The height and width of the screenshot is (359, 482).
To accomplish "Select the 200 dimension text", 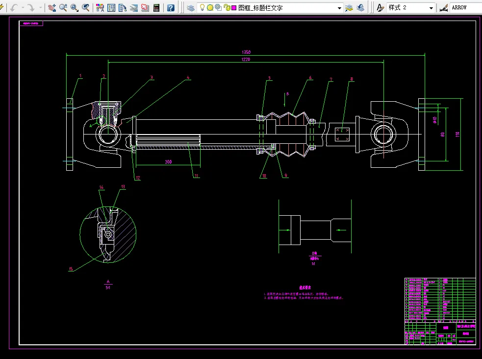I will 168,162.
